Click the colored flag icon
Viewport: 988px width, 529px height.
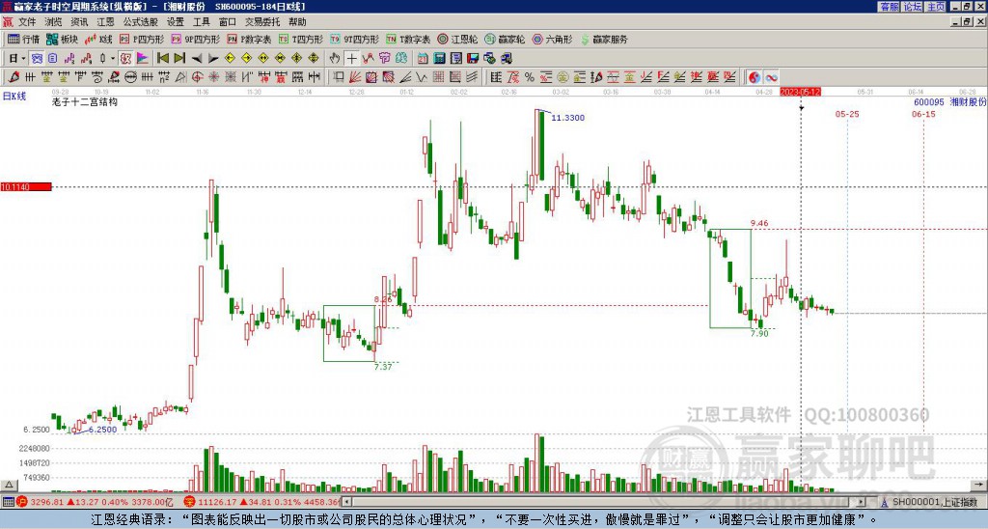143,59
